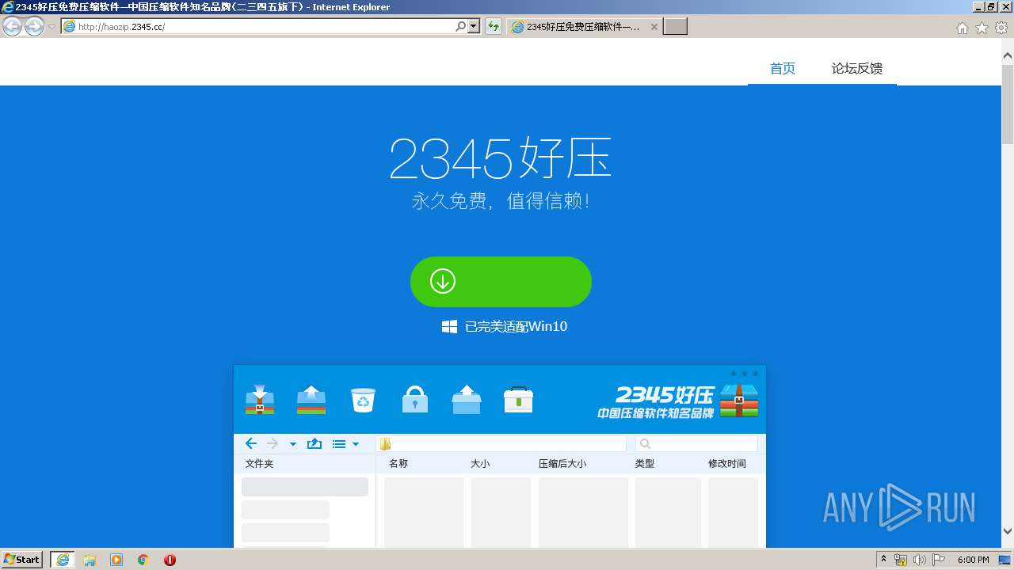Click the self-extract box icon
Viewport: 1014px width, 570px height.
click(467, 400)
